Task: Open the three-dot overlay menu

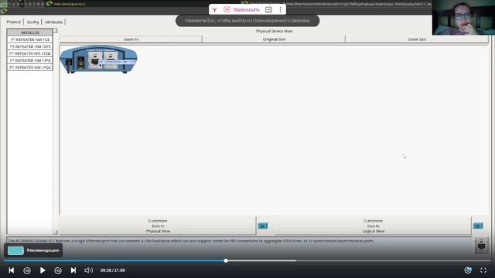Action: [x=280, y=10]
